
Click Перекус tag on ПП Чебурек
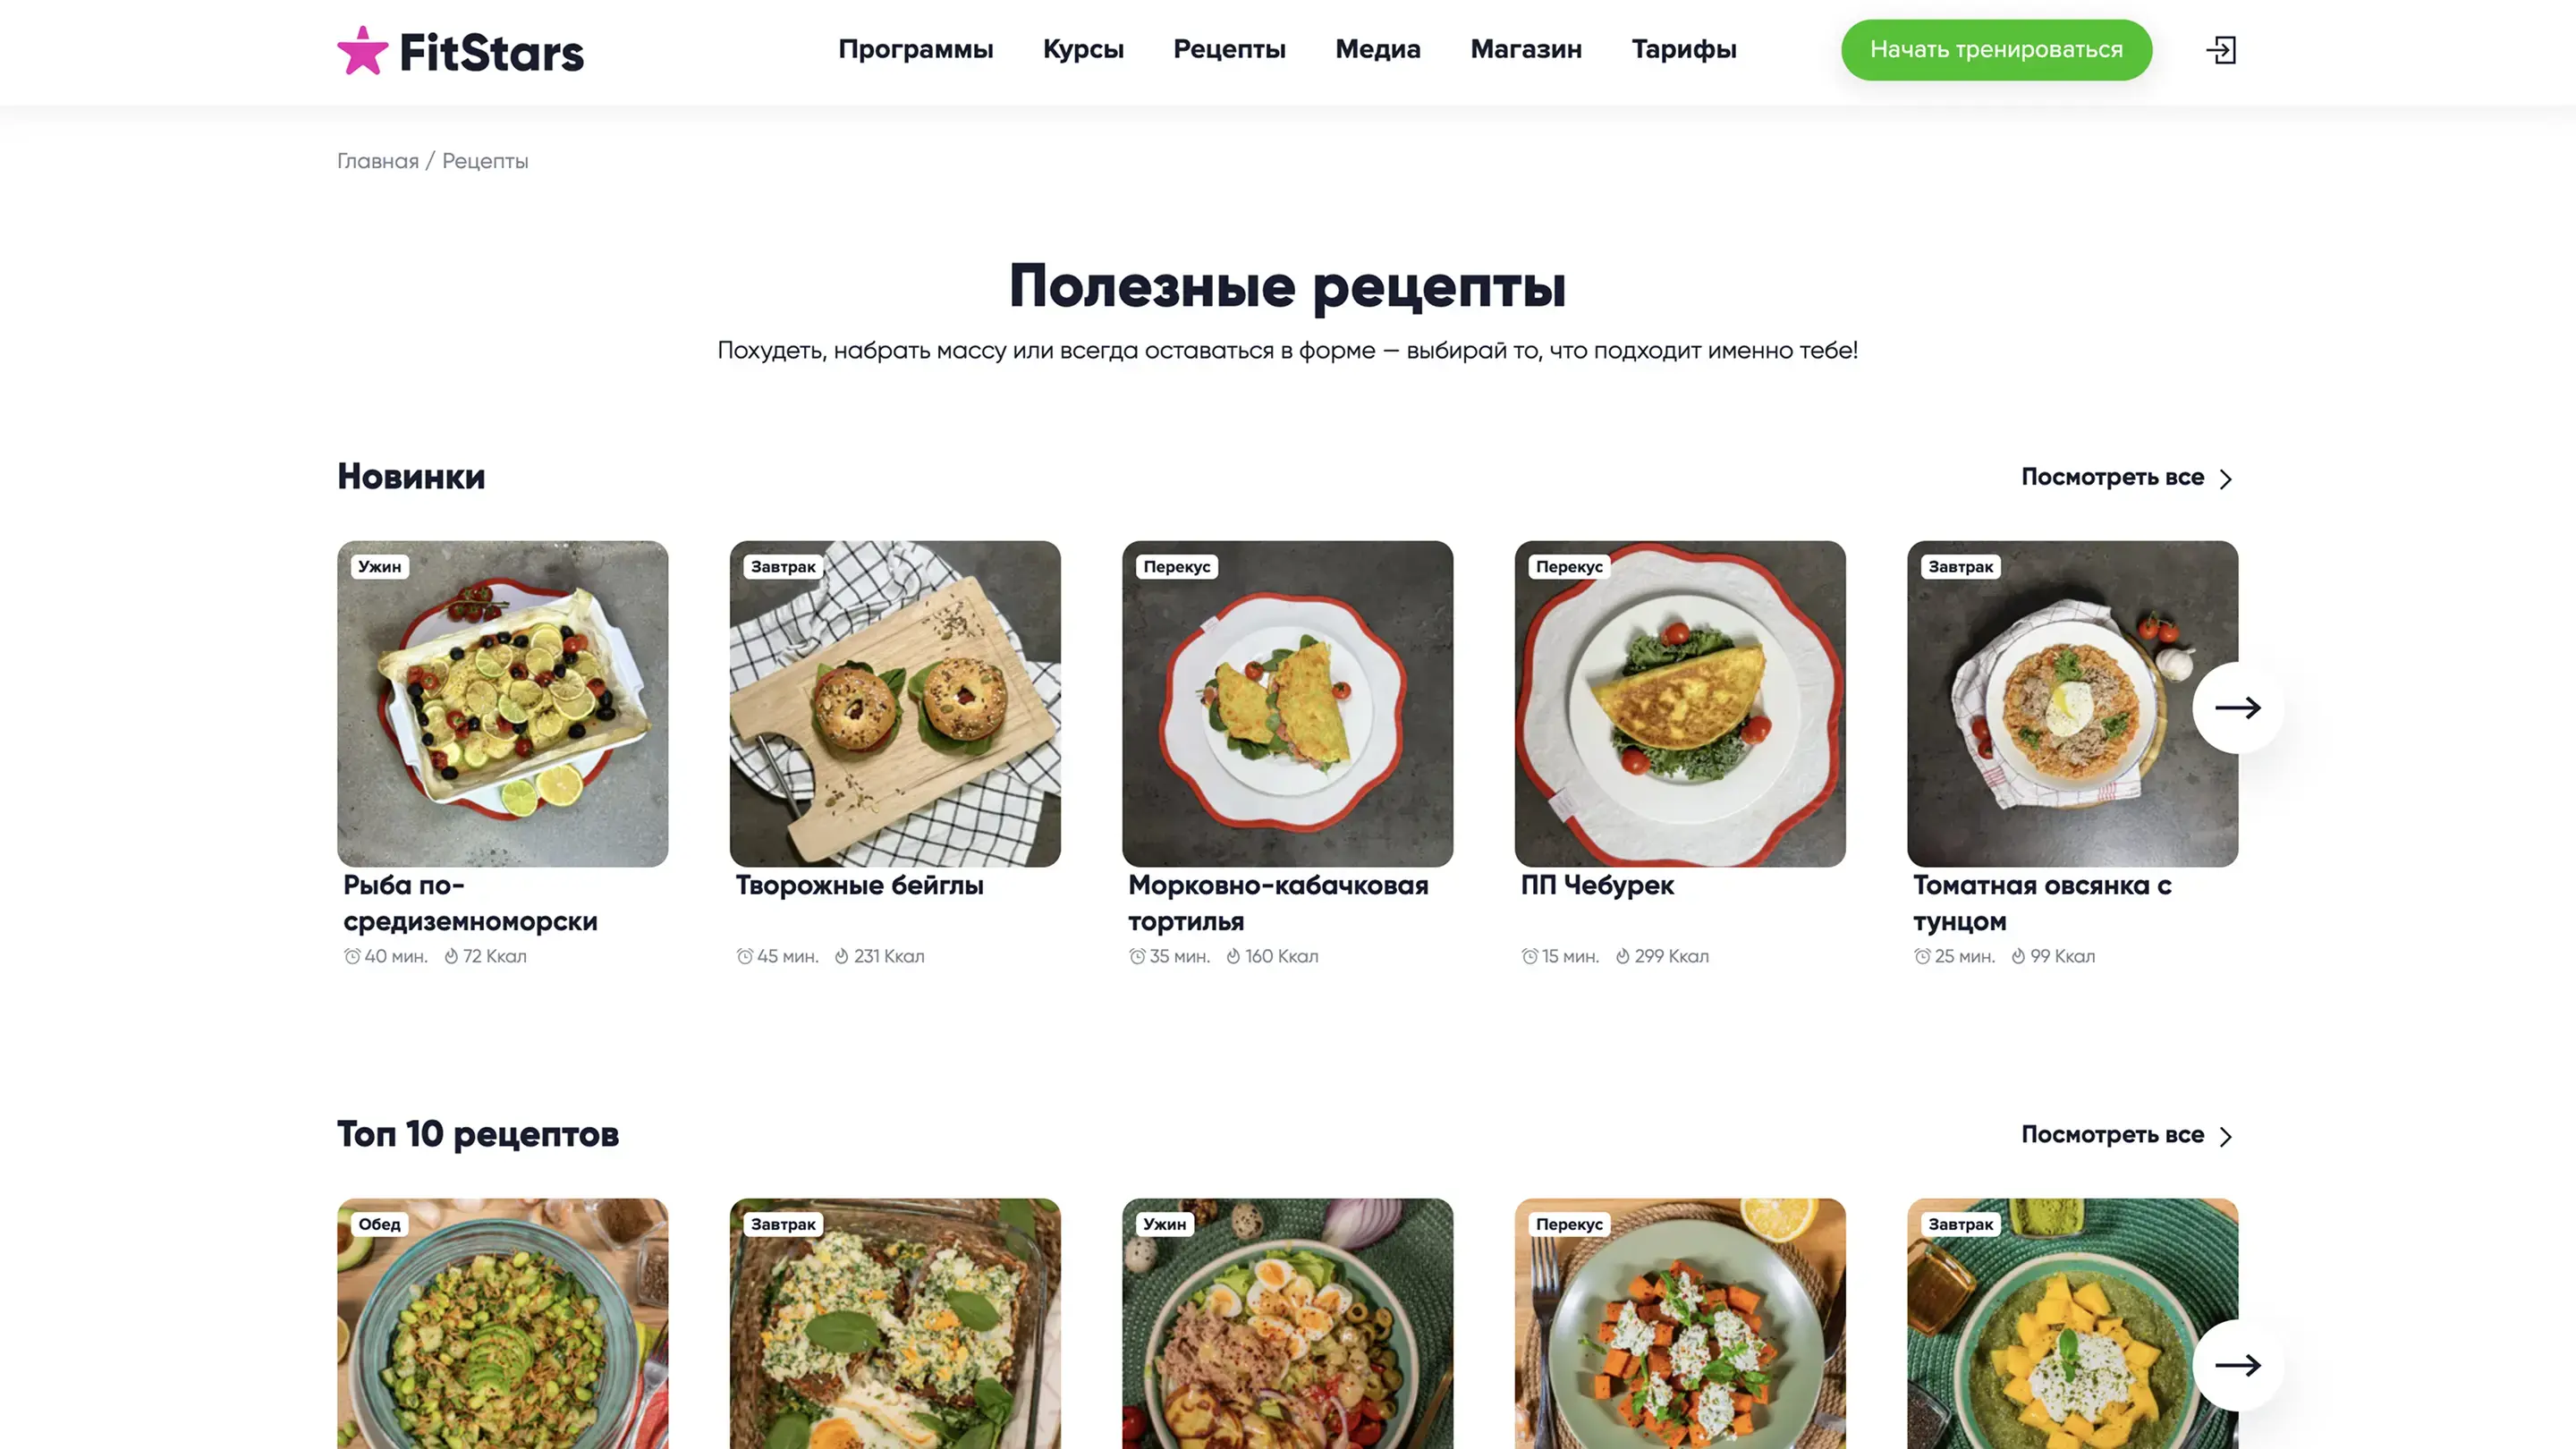tap(1569, 567)
